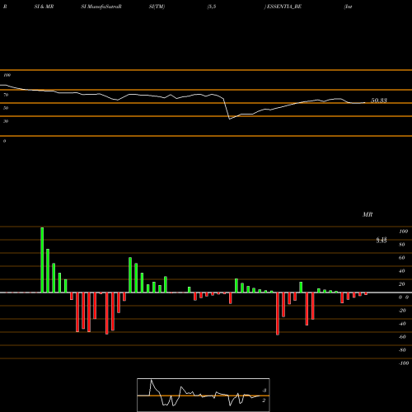Select the MR axis label -80
This screenshot has height=412, width=412.
click(402, 350)
